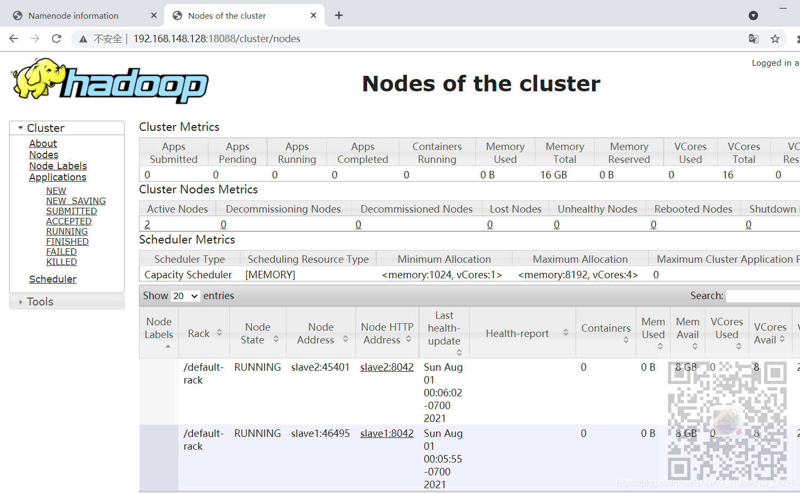The image size is (800, 493).
Task: Sort by VCores Used column arrows
Action: coord(739,346)
